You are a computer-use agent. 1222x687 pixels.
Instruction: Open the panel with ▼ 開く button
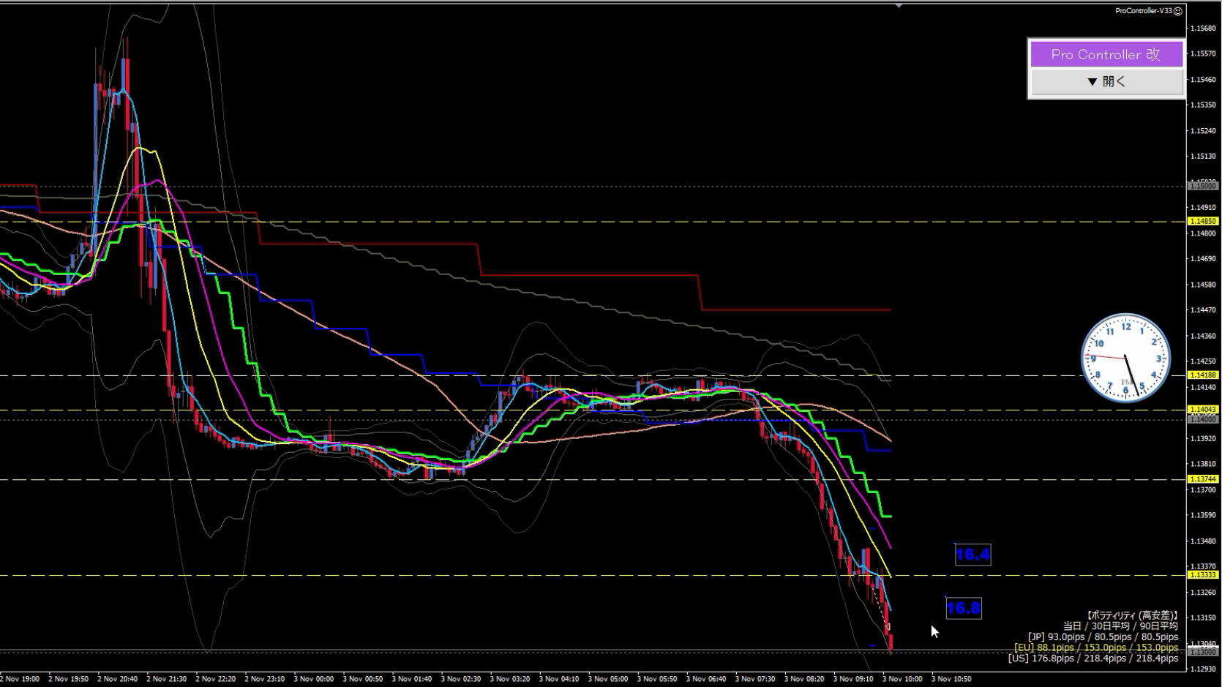1106,81
